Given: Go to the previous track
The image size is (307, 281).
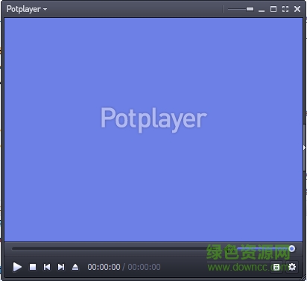Looking at the screenshot, I should [x=47, y=267].
